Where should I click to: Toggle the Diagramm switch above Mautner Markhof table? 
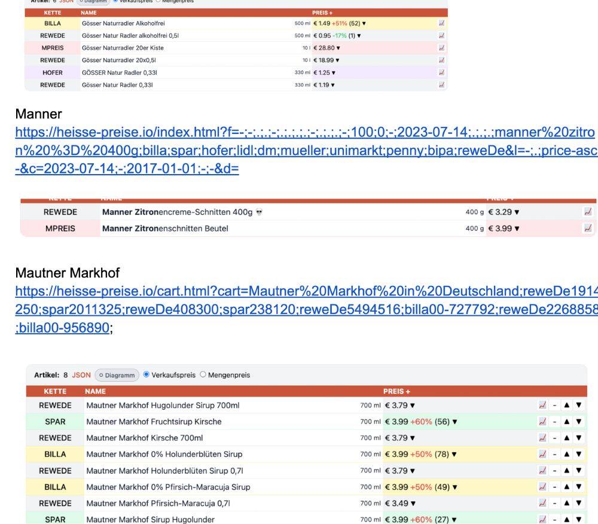[x=117, y=375]
